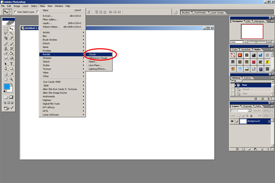The width and height of the screenshot is (275, 183).
Task: Select the Crop tool
Action: (x=6, y=38)
